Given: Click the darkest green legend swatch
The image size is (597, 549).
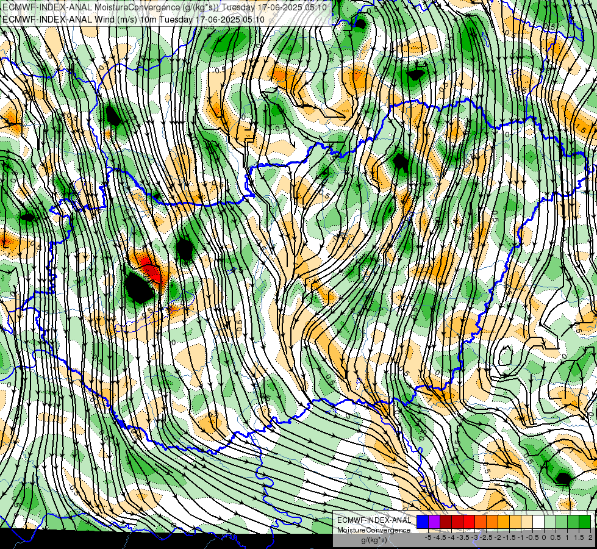Looking at the screenshot, I should [585, 522].
